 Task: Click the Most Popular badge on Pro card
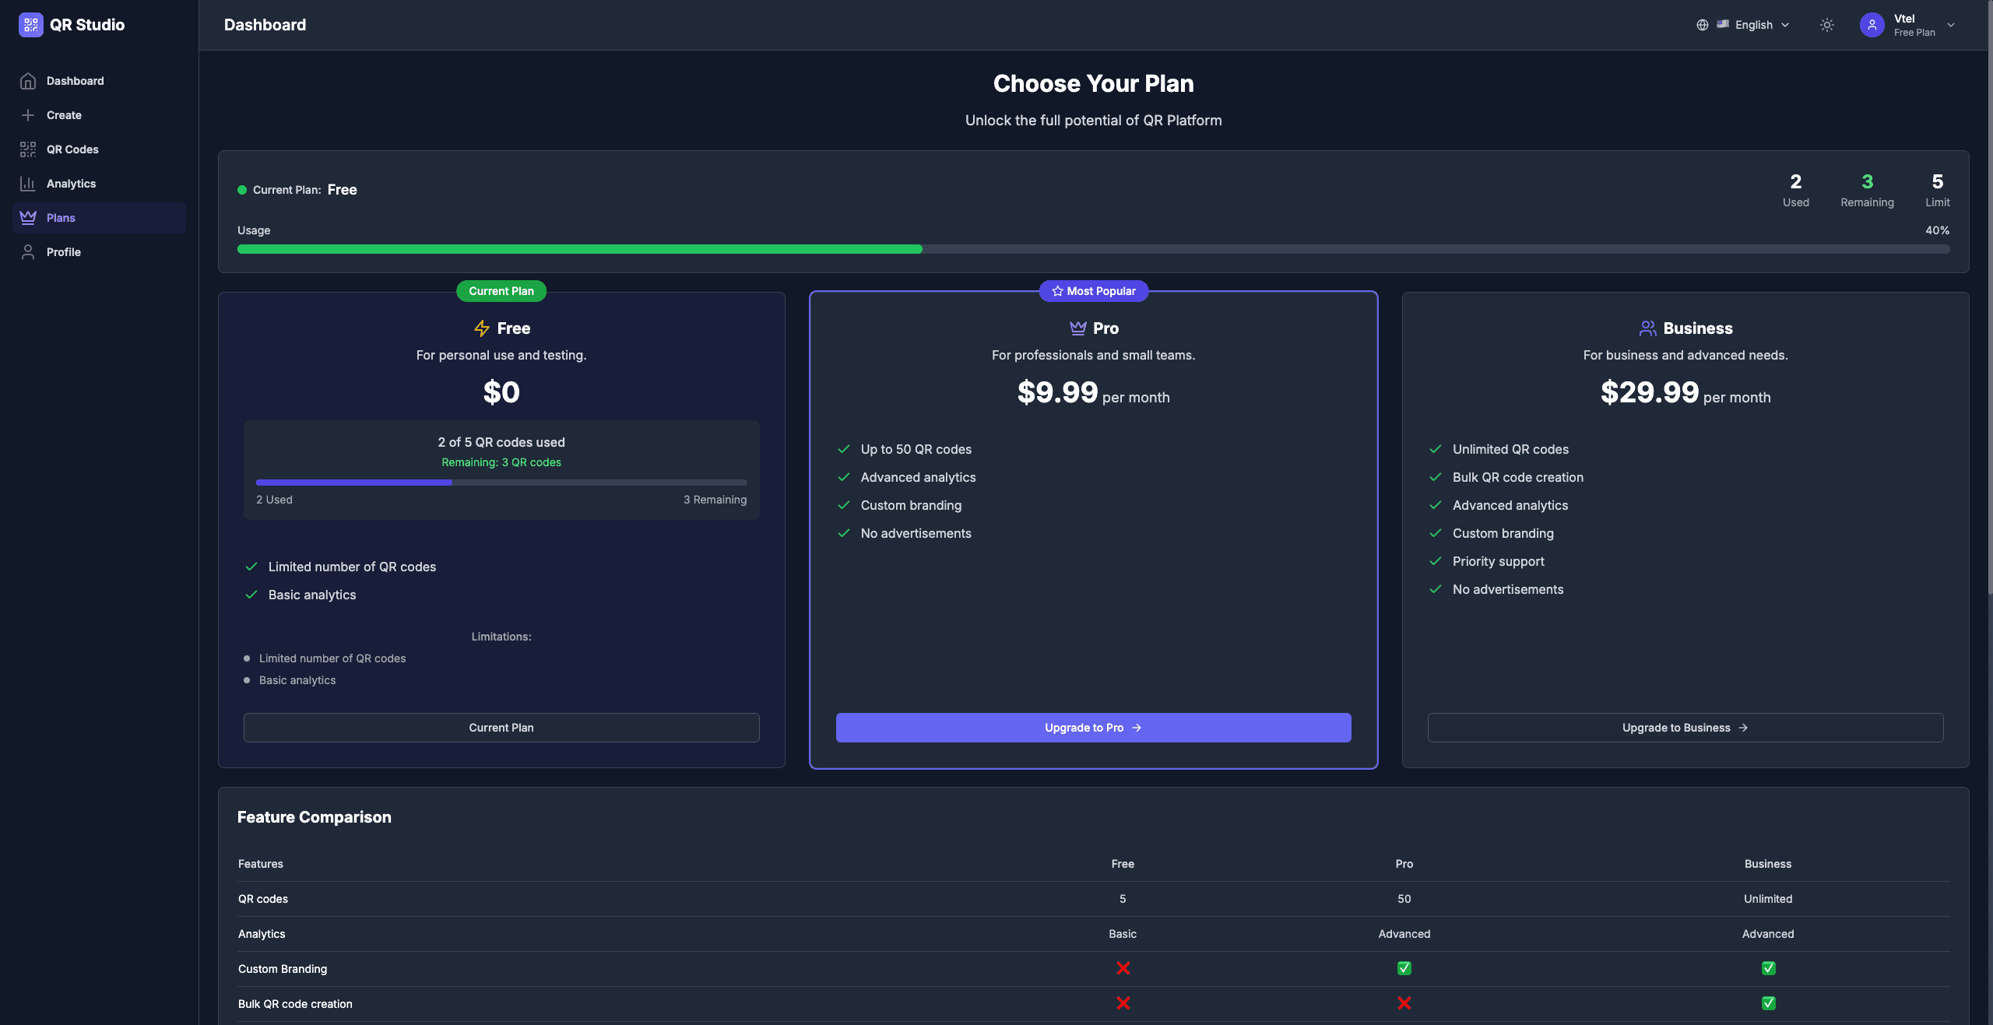pyautogui.click(x=1093, y=291)
